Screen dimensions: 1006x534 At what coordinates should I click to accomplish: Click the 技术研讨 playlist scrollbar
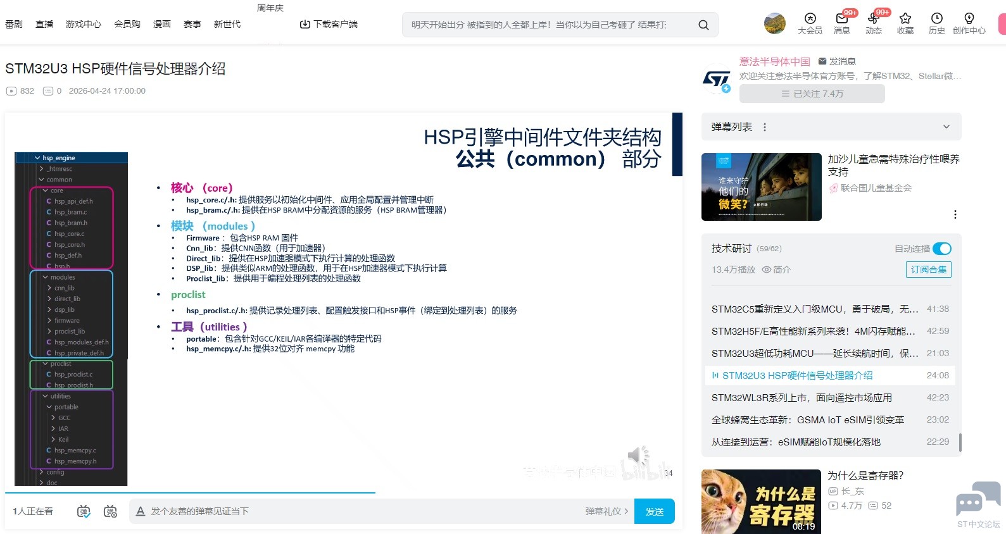tap(960, 442)
